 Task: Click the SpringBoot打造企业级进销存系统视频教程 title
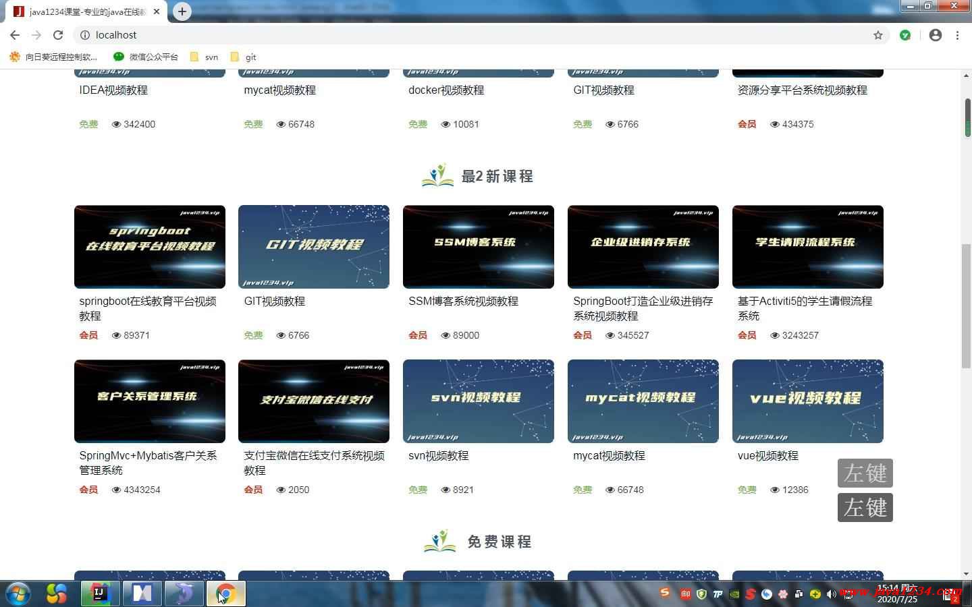[x=643, y=308]
